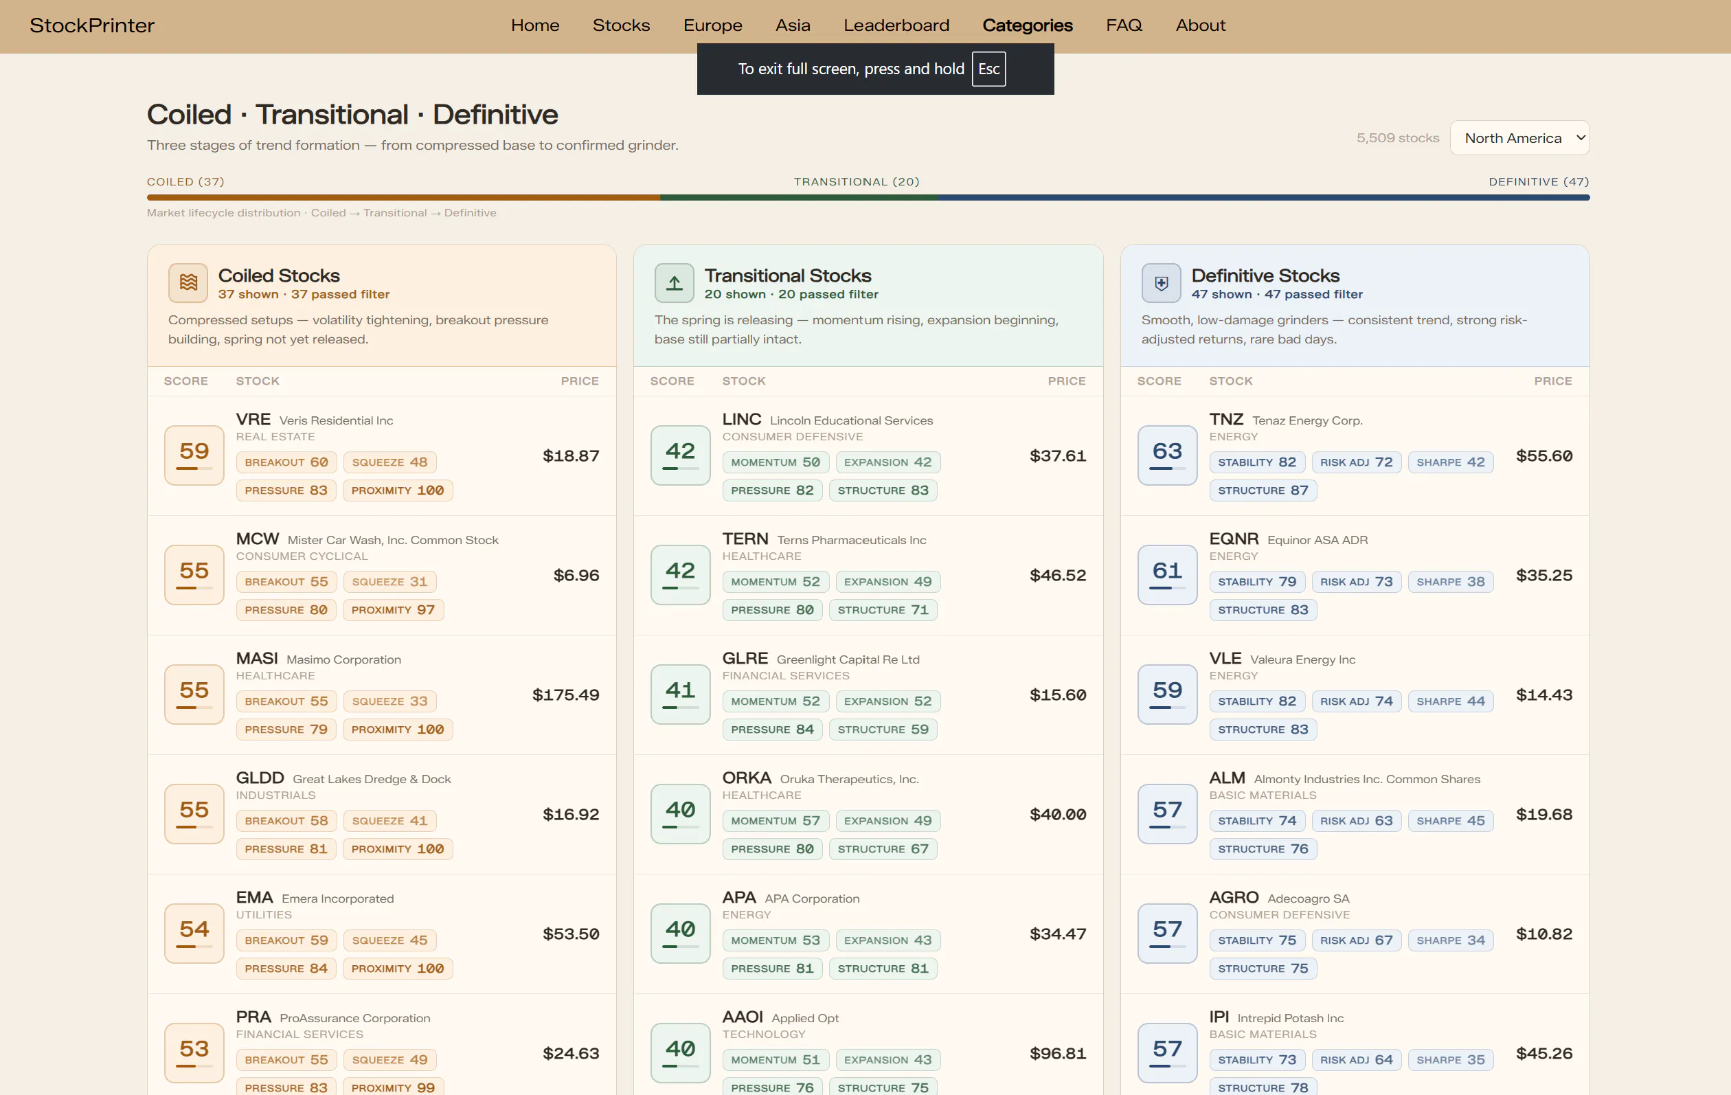Open the LINC Lincoln Educational Services stock
This screenshot has height=1095, width=1731.
pos(868,456)
